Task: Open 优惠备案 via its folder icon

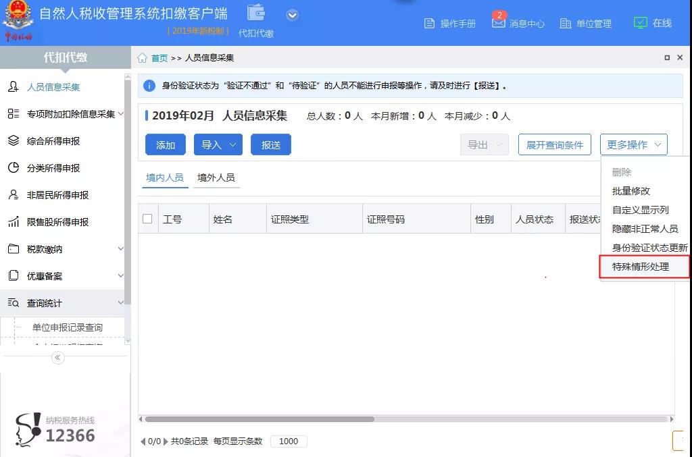Action: (x=15, y=276)
